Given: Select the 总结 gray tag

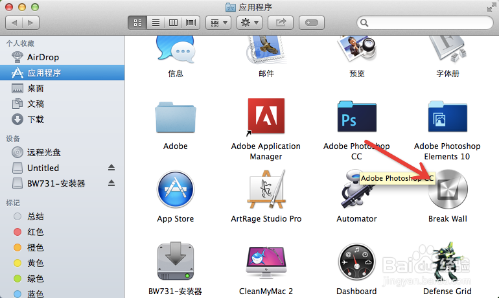Looking at the screenshot, I should (x=62, y=216).
